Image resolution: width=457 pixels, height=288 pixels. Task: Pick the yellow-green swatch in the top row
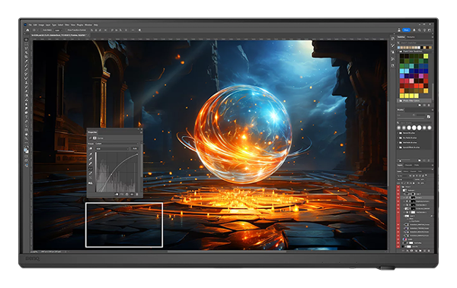pos(426,56)
